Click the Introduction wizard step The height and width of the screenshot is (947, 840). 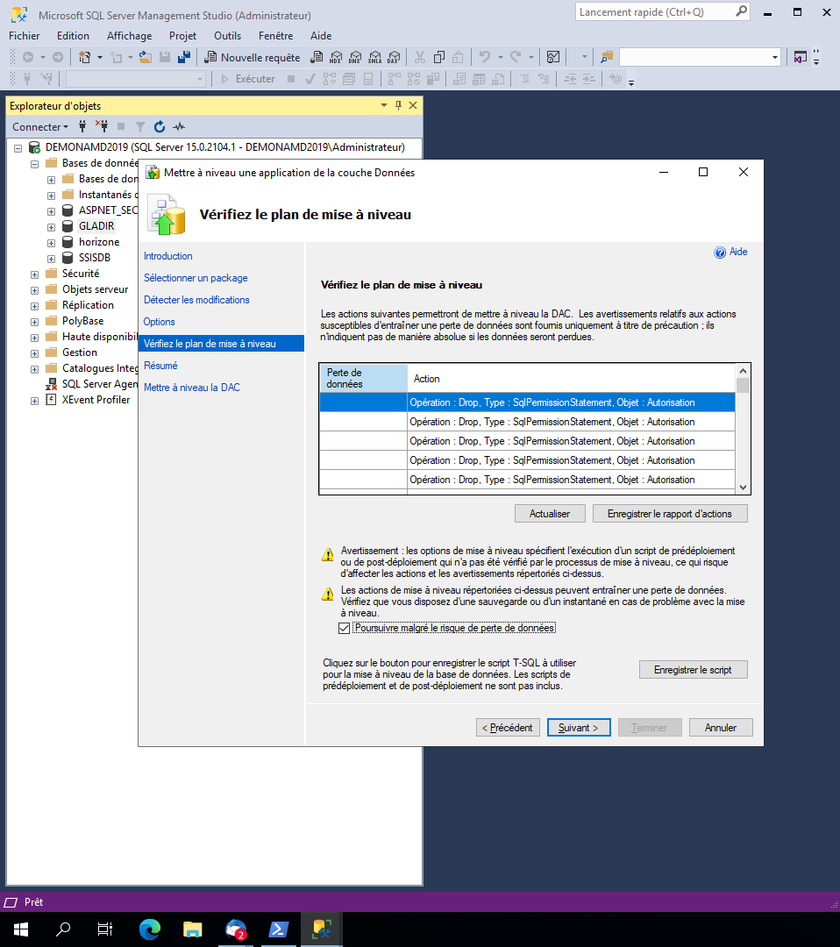point(167,255)
